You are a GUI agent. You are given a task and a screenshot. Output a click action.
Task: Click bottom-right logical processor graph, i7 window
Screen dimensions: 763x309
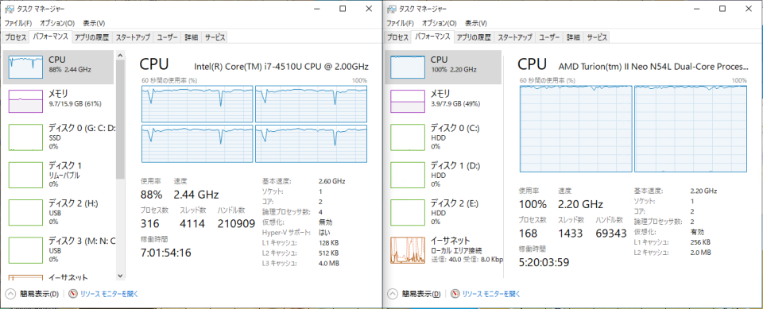pos(311,144)
